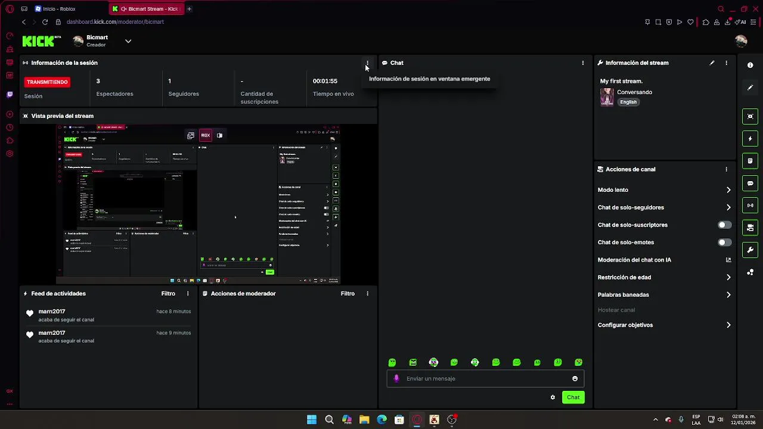763x429 pixels.
Task: Open Información del stream three-dot menu
Action: (726, 63)
